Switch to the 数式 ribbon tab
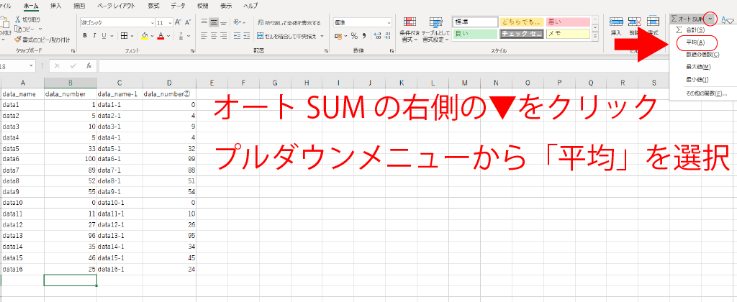 point(153,5)
